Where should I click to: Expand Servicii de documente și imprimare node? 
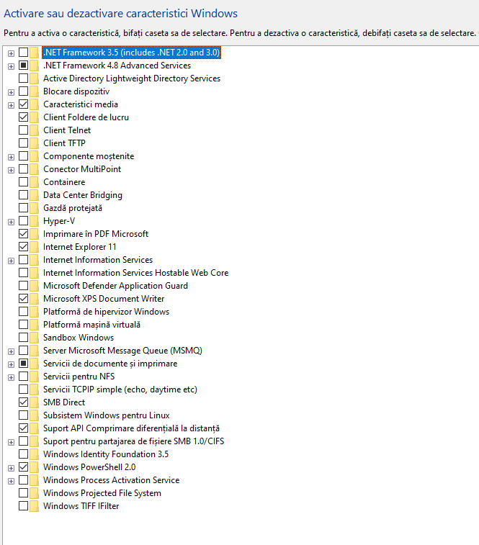pyautogui.click(x=11, y=364)
